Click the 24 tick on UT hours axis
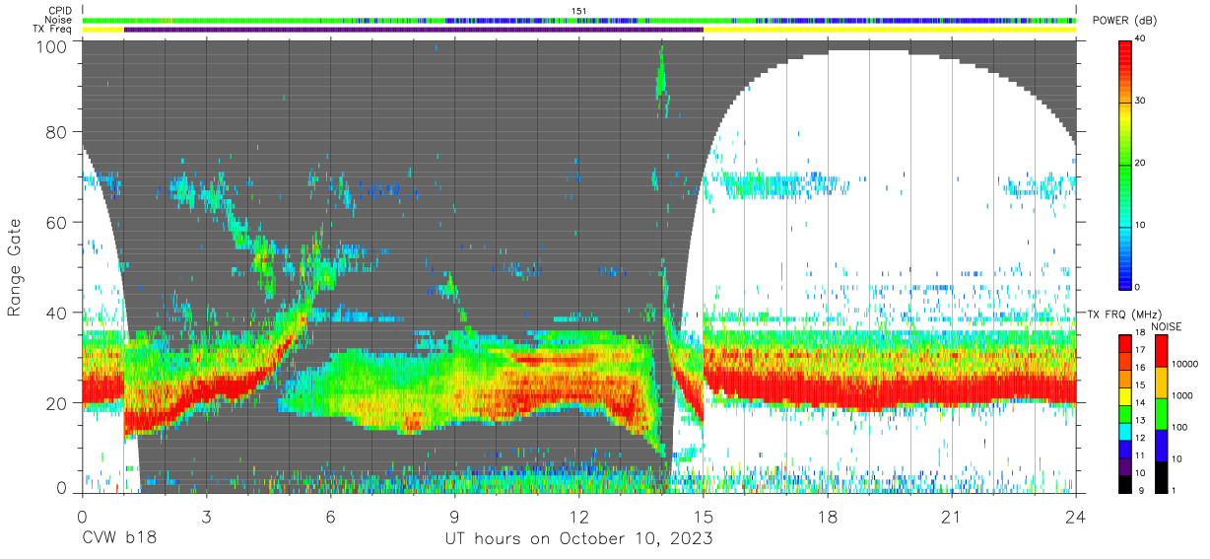 pyautogui.click(x=1076, y=517)
